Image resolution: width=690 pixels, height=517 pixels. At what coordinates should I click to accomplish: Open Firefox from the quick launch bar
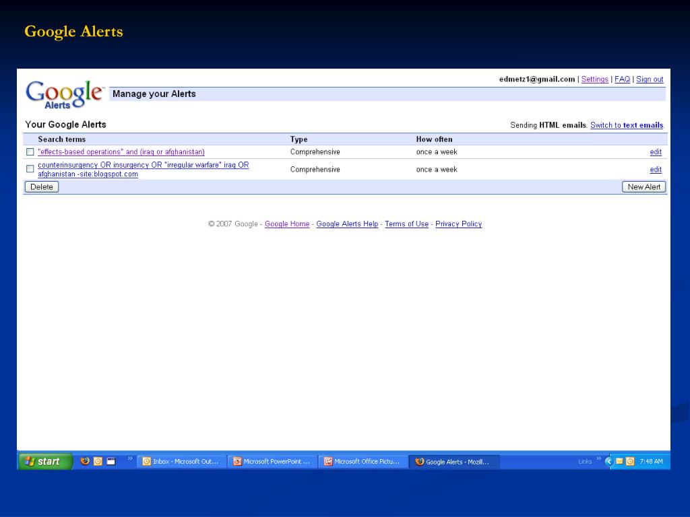tap(85, 461)
